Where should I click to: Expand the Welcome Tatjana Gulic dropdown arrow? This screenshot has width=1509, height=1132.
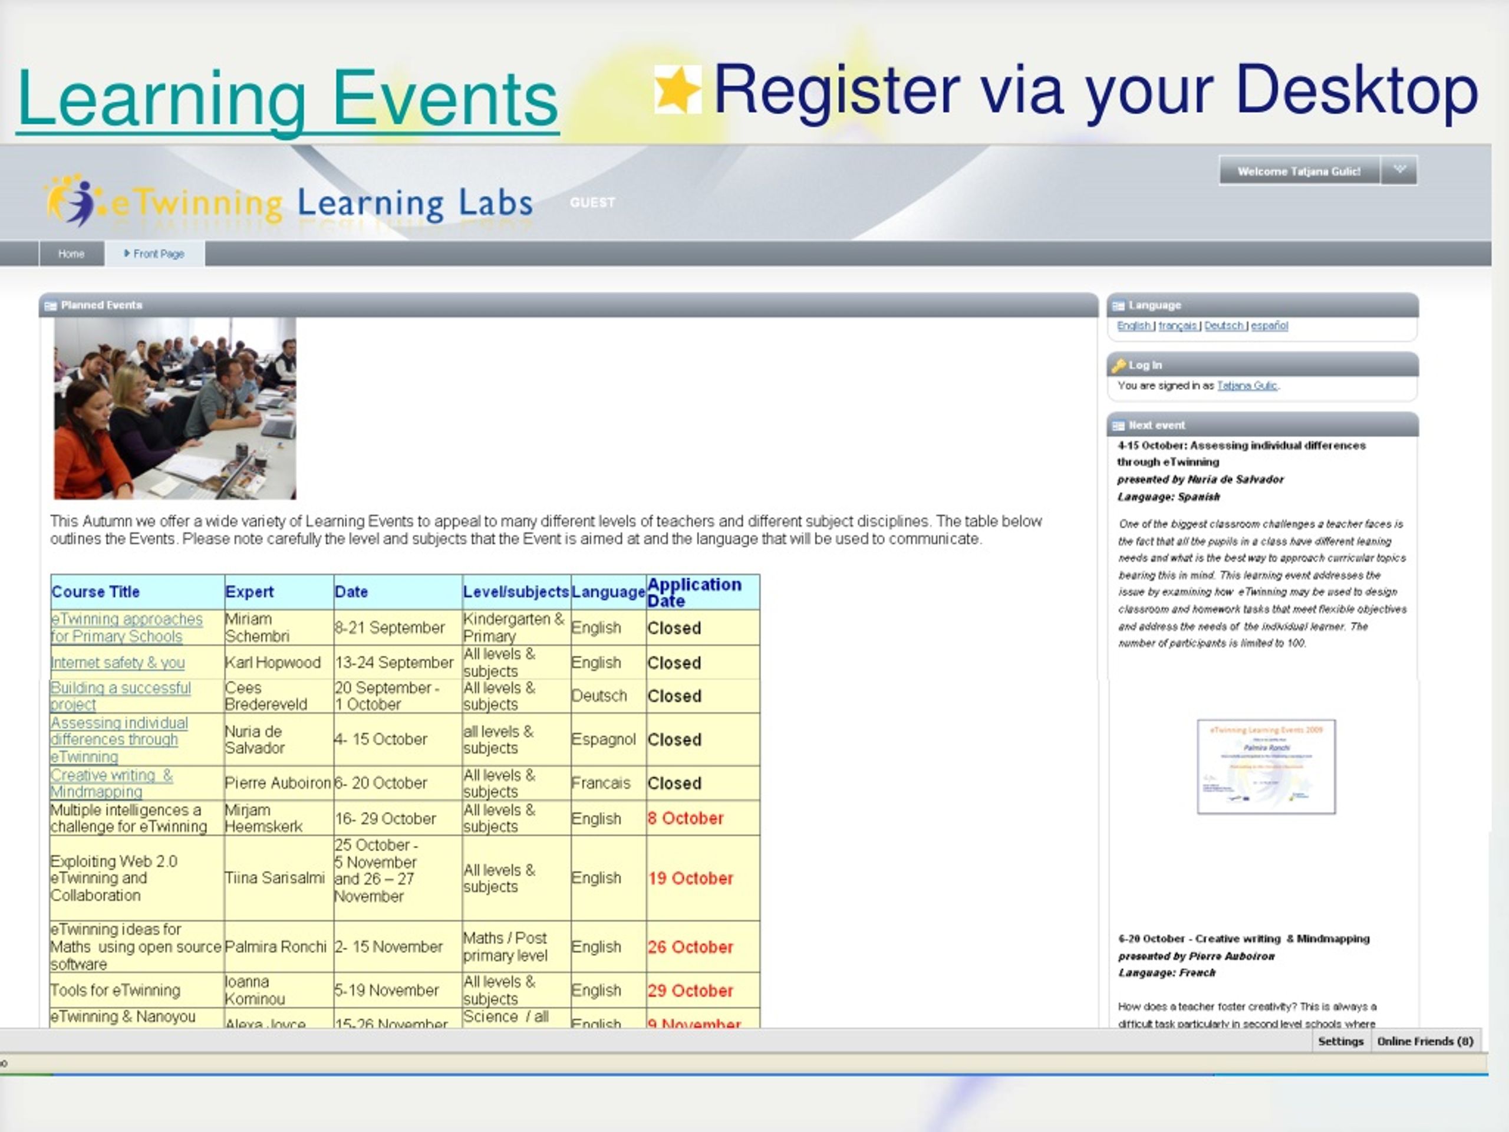point(1399,170)
